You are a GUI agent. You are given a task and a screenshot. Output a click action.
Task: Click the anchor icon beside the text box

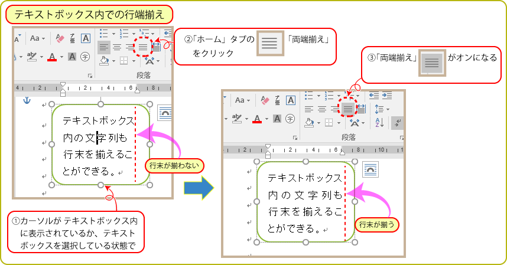[25, 101]
